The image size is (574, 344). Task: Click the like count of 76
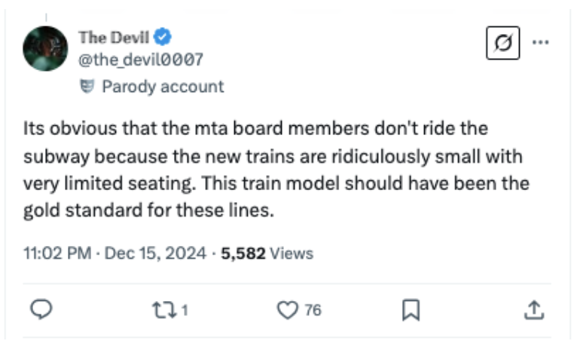tap(311, 309)
